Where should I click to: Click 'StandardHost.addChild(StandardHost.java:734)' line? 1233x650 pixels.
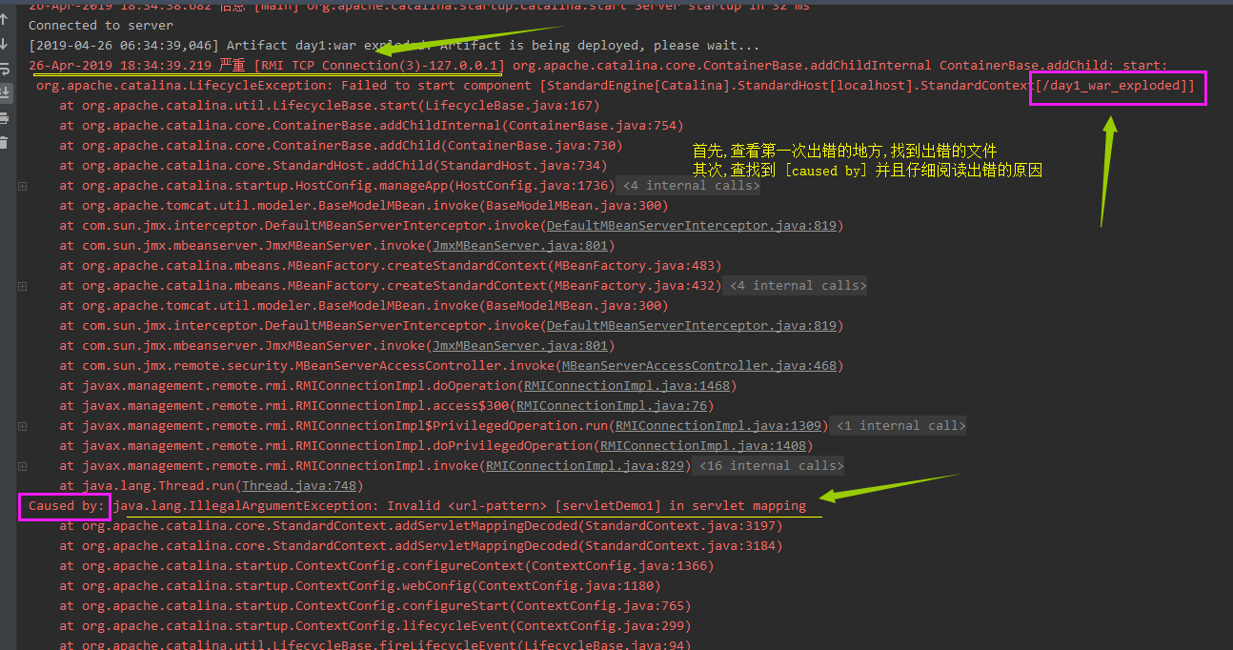tap(334, 166)
